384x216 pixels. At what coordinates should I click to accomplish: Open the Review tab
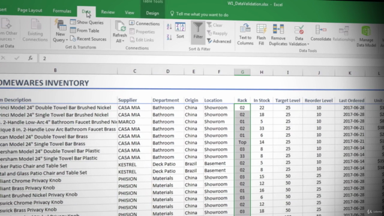point(108,12)
